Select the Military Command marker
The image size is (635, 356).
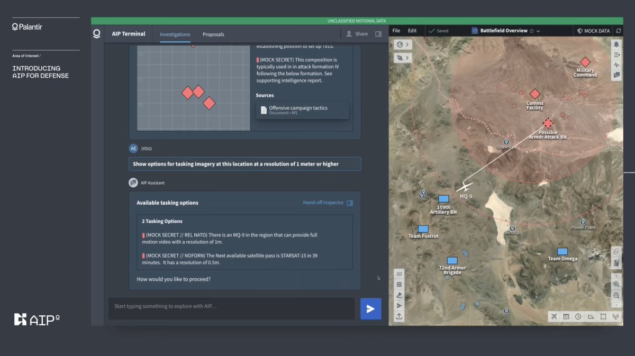tap(585, 62)
